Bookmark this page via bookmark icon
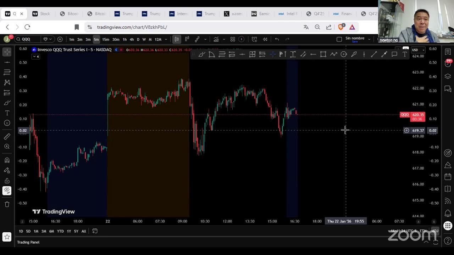Screen dimensions: 454x255 click(x=77, y=27)
